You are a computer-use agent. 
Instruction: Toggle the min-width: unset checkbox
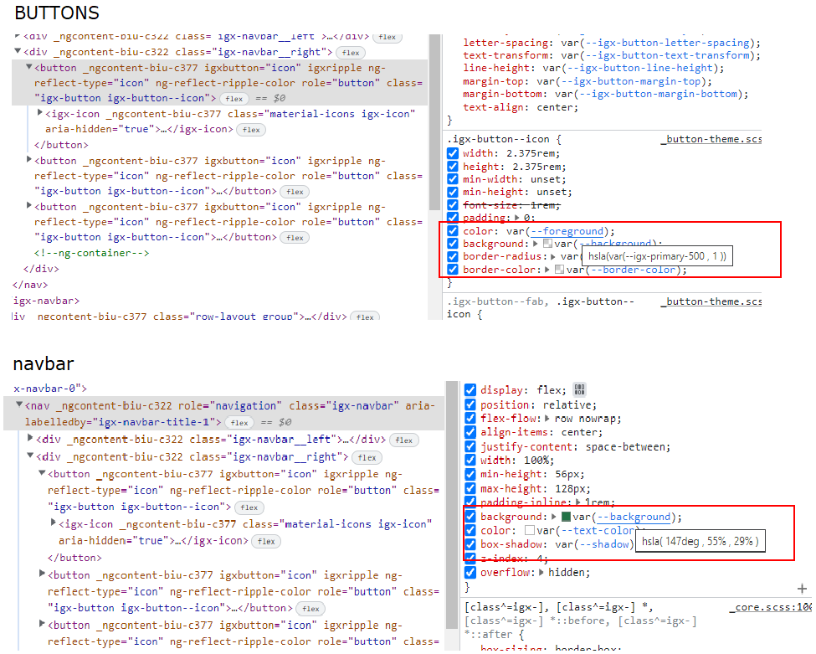pyautogui.click(x=452, y=179)
